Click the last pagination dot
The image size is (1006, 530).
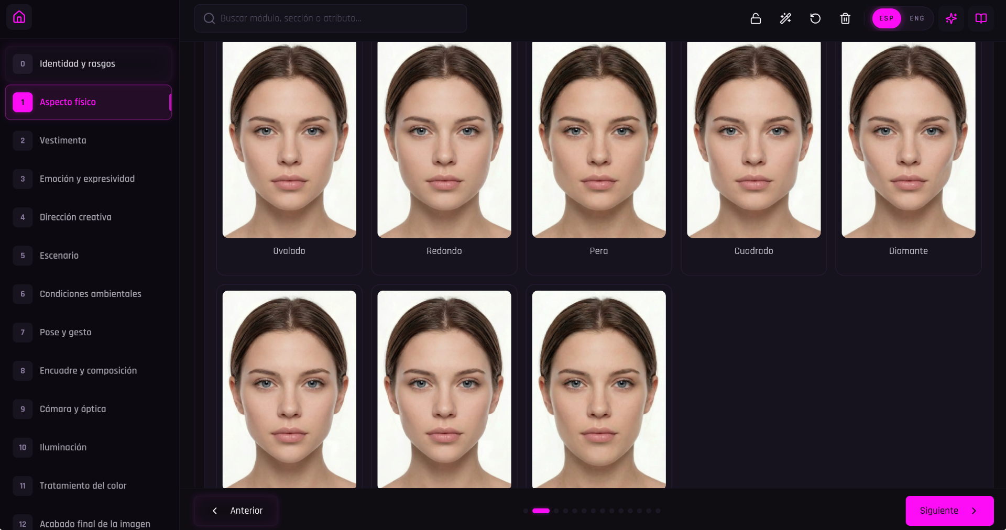coord(658,511)
